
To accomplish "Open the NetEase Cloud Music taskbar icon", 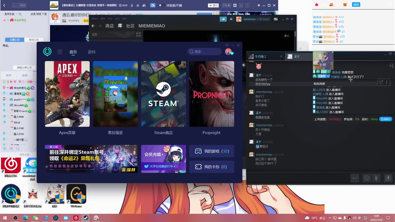I will point(76,218).
